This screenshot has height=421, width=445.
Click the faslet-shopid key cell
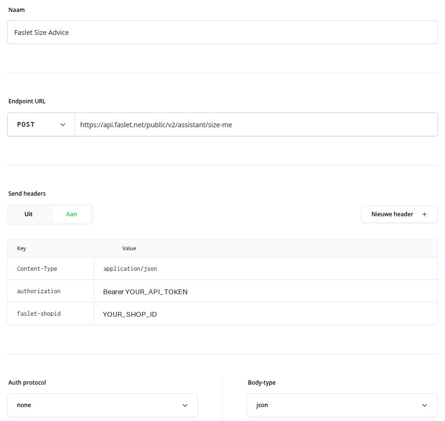pyautogui.click(x=51, y=313)
